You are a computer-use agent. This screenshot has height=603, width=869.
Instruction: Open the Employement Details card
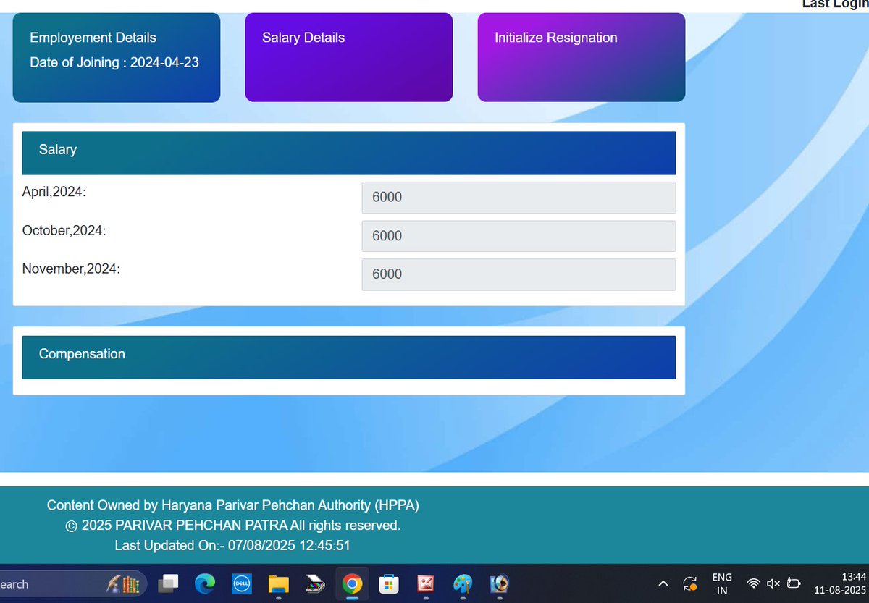pyautogui.click(x=117, y=57)
